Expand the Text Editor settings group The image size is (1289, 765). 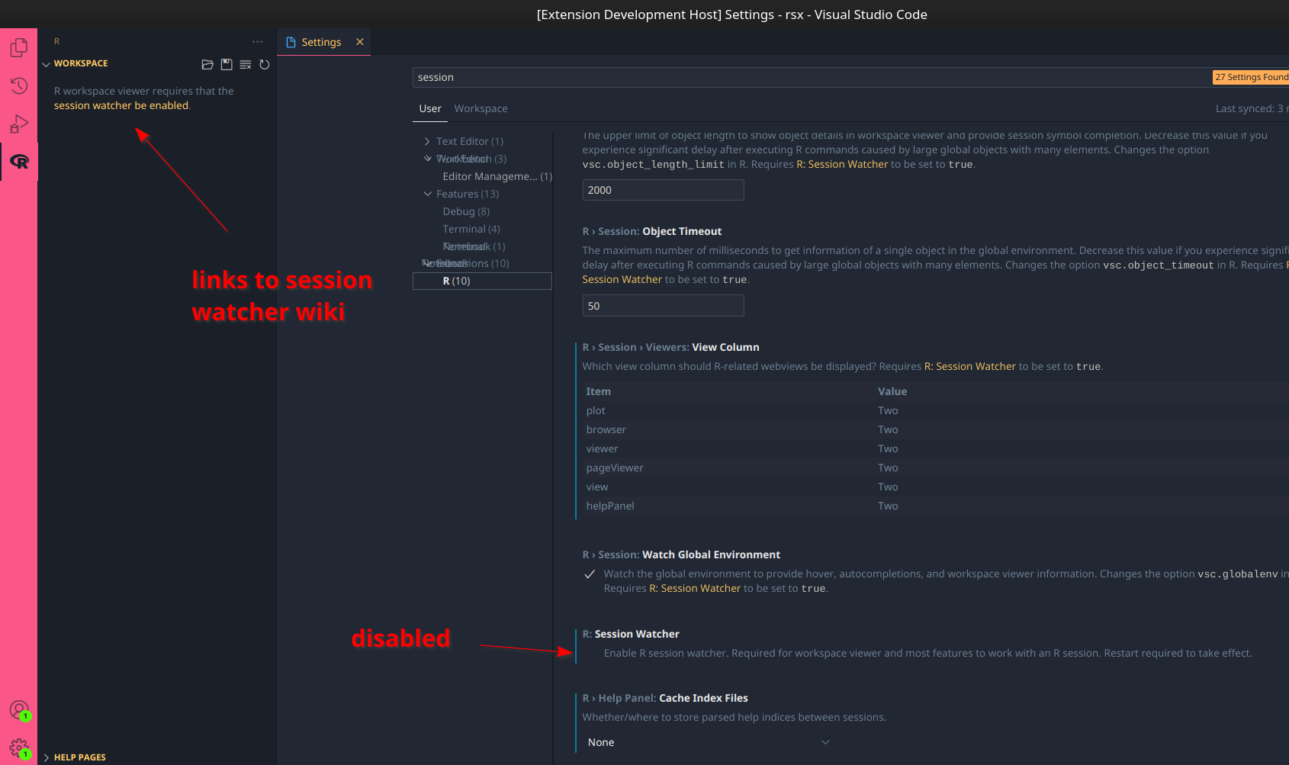click(427, 141)
